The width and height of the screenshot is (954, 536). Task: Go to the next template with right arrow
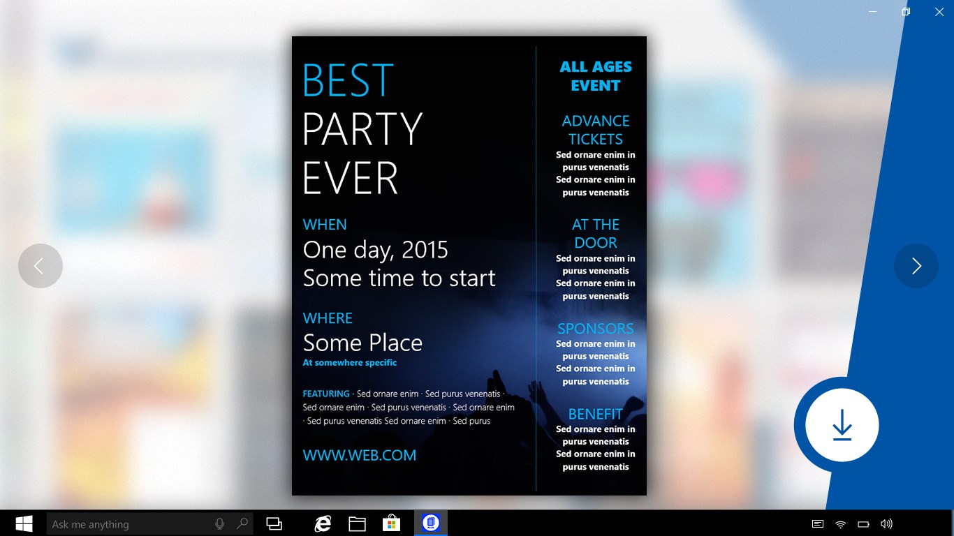(x=916, y=266)
